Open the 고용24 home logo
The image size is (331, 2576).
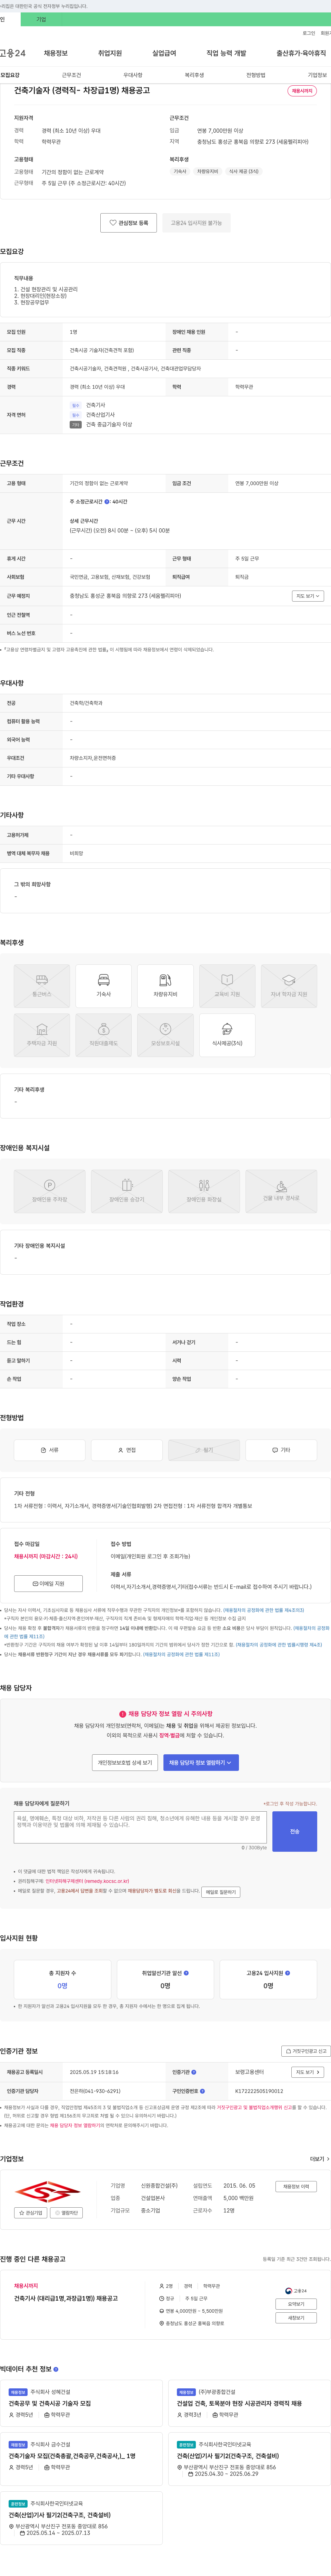click(x=13, y=53)
